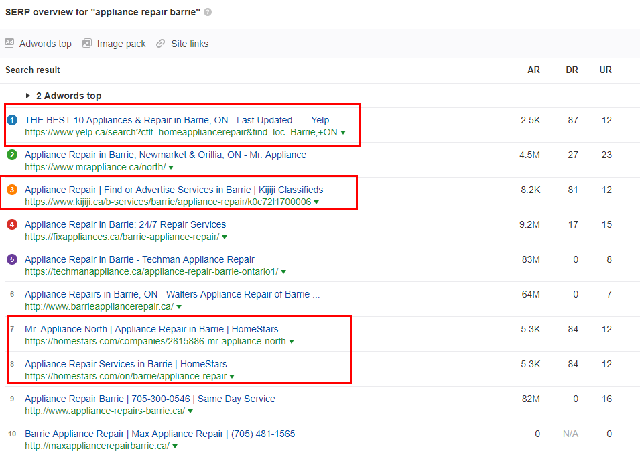Click the 82M AR value in row 9
The image size is (640, 461).
point(531,399)
